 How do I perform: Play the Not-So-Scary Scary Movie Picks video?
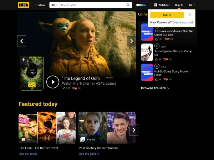[x=157, y=66]
